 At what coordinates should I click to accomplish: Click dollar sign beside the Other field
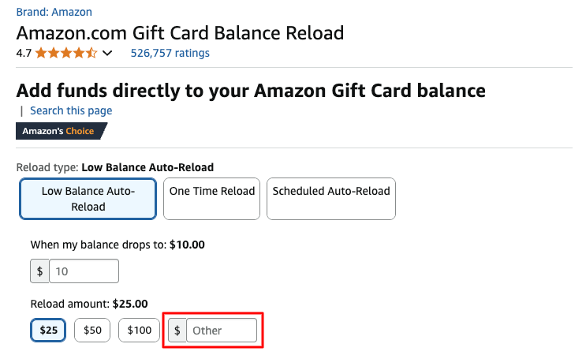coord(177,331)
